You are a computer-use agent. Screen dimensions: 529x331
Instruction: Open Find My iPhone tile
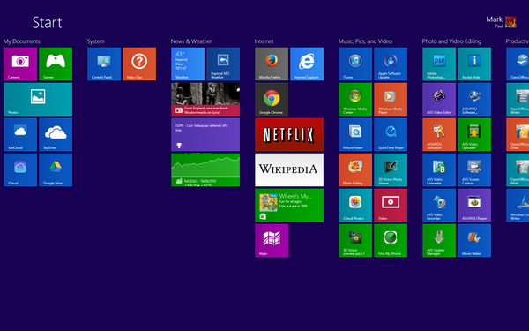[391, 240]
